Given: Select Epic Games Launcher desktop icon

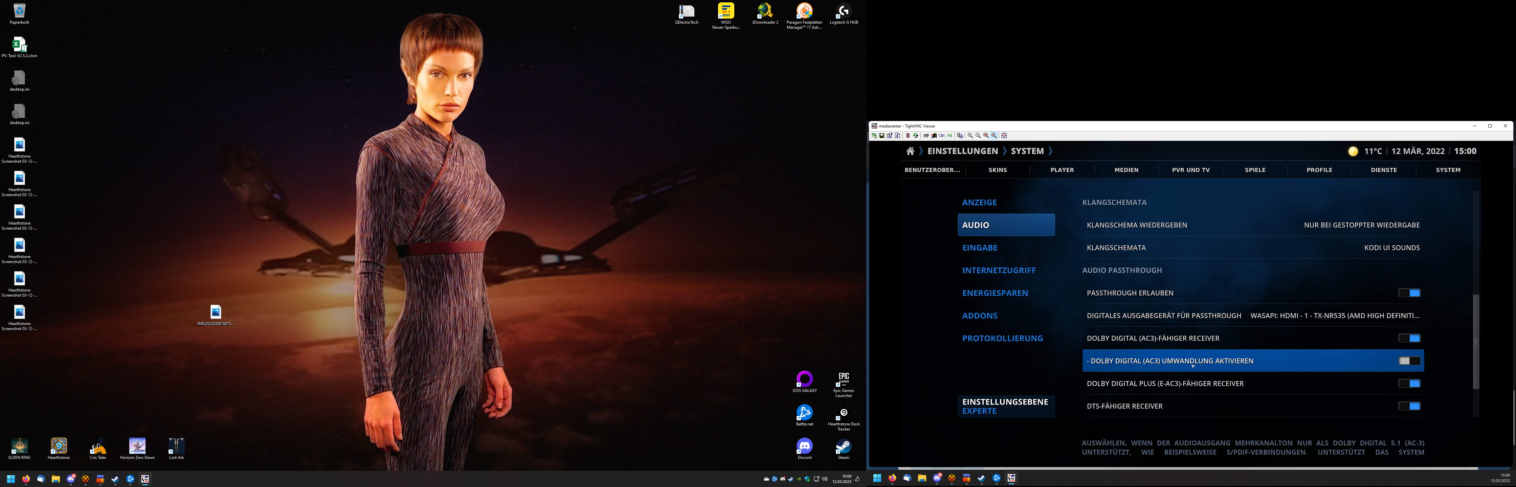Looking at the screenshot, I should (x=843, y=384).
